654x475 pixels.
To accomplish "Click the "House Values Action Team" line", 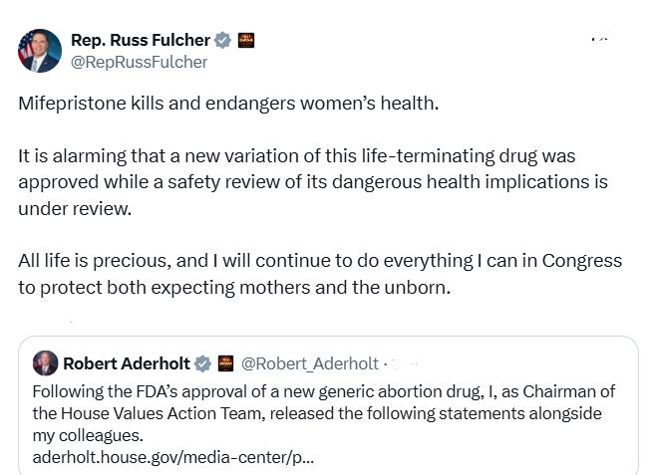I will click(309, 413).
